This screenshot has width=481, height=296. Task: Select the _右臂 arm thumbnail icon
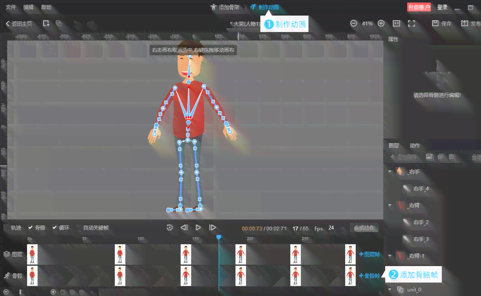pos(400,205)
